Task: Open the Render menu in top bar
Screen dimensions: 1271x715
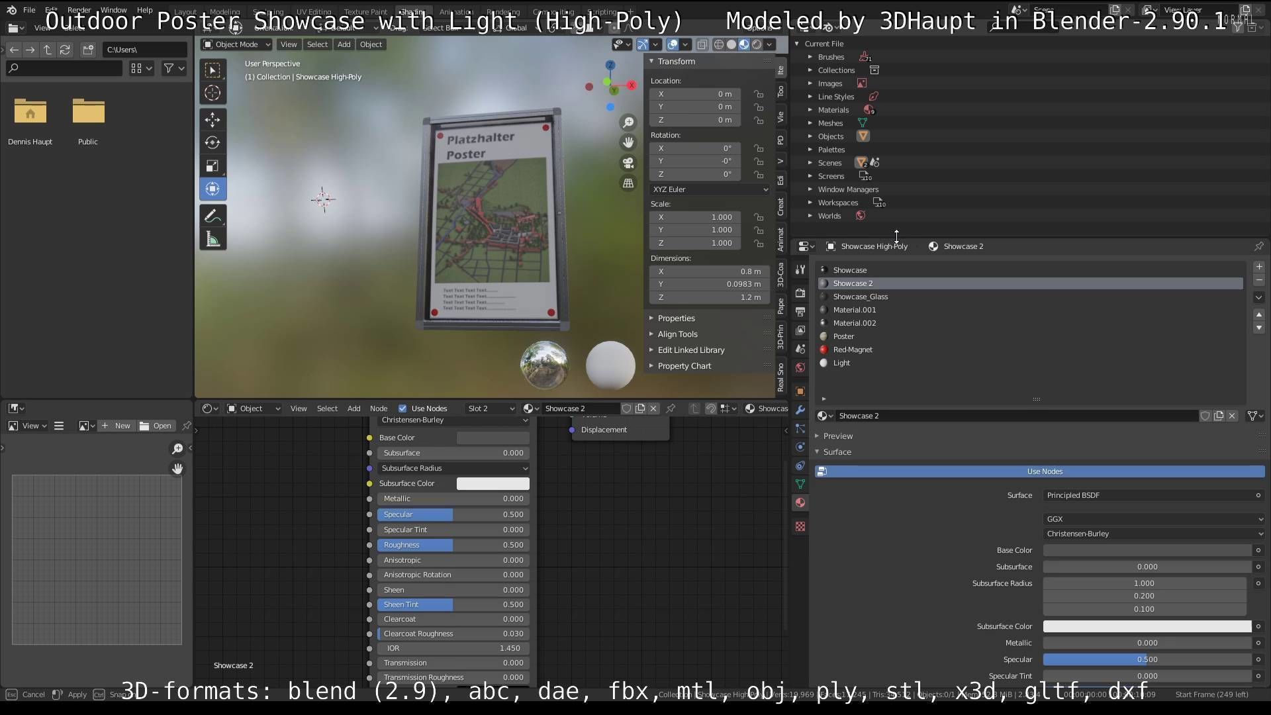Action: pyautogui.click(x=79, y=10)
